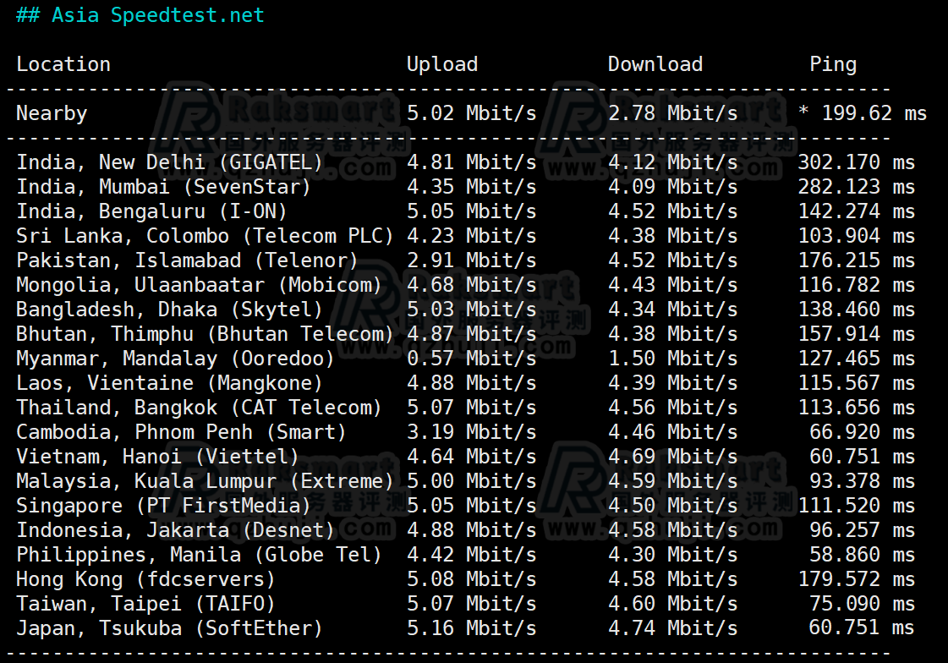Image resolution: width=948 pixels, height=663 pixels.
Task: Click the "Download" column header
Action: 655,64
